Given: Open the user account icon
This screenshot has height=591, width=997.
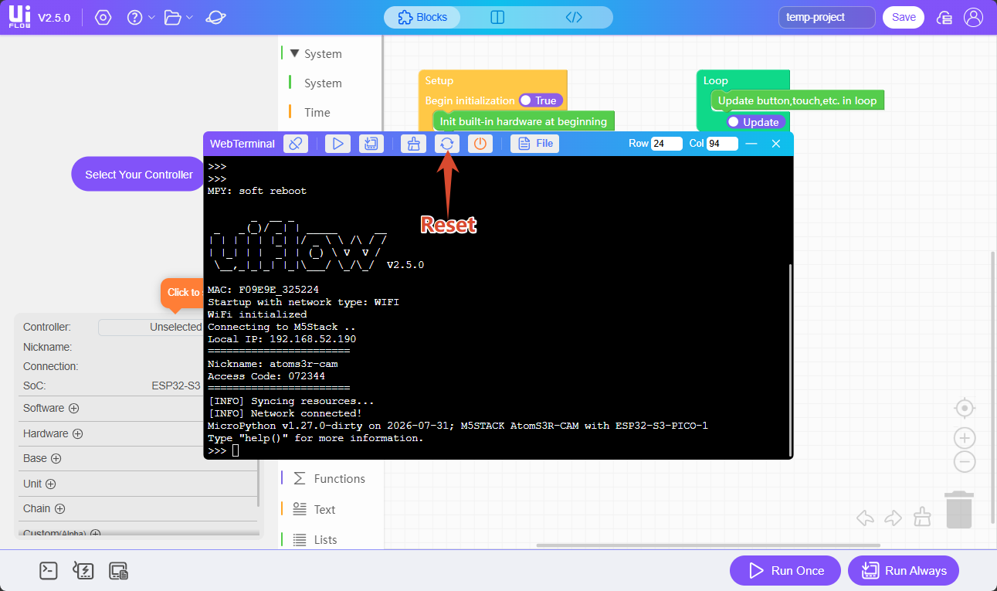Looking at the screenshot, I should point(974,17).
